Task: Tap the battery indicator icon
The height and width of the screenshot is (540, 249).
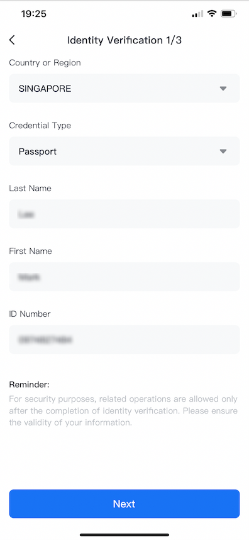Action: (x=229, y=14)
